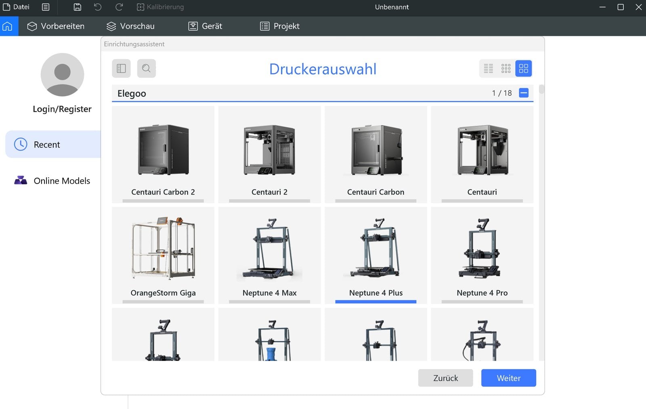Open Online Models in the sidebar

pyautogui.click(x=53, y=180)
